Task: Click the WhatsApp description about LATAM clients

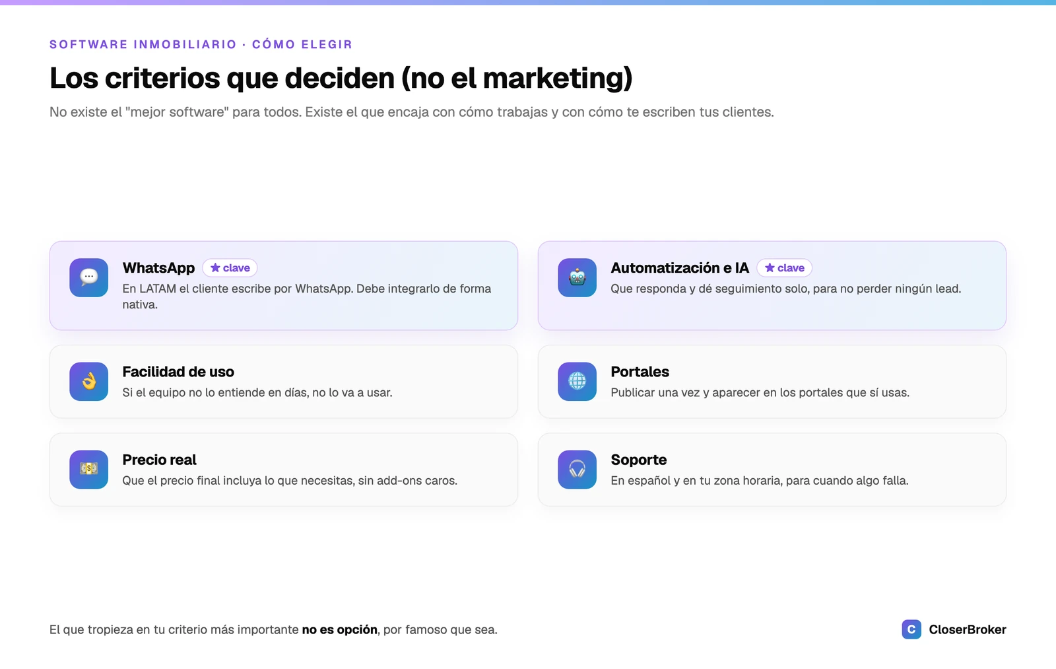Action: [x=307, y=297]
